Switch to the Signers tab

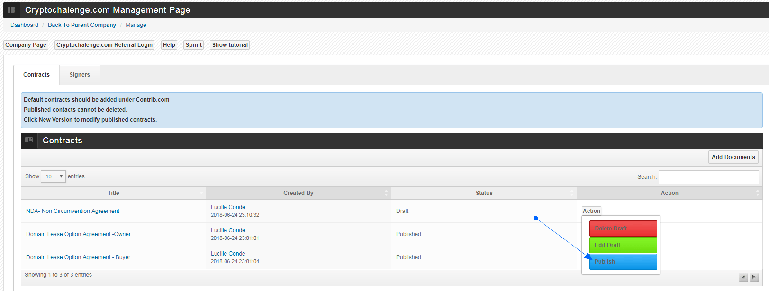coord(80,75)
